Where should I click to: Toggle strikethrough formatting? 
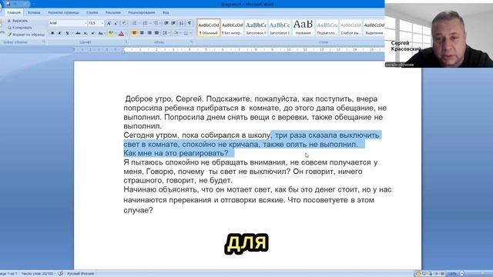78,33
